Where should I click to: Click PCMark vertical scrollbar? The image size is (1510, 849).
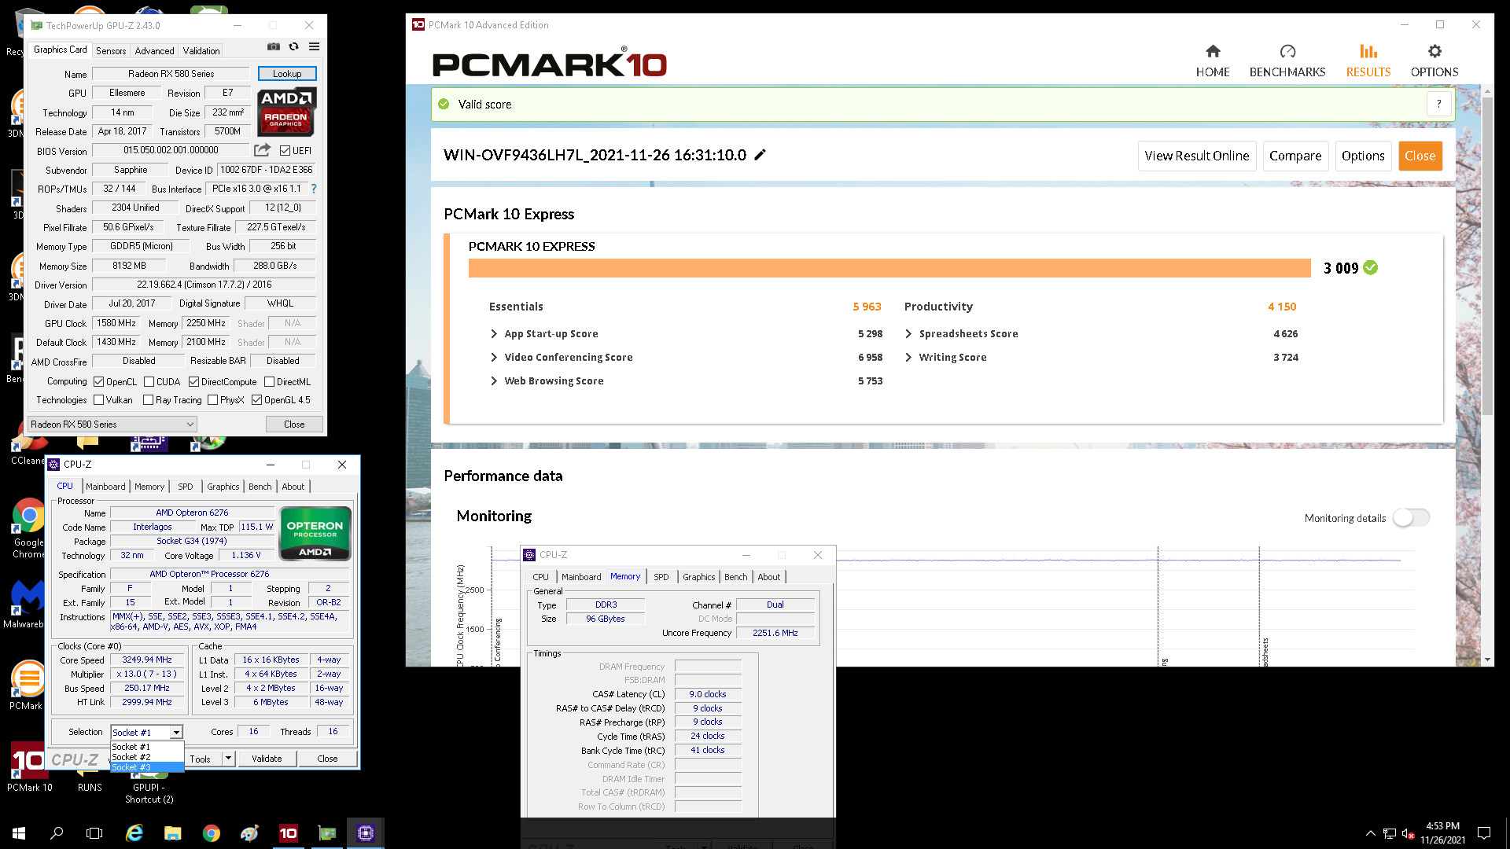[x=1487, y=255]
